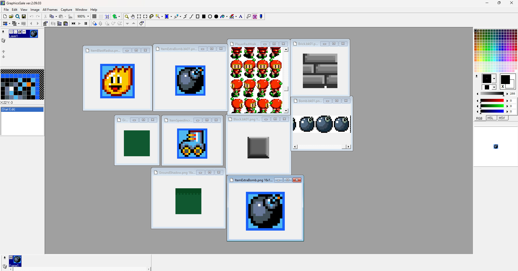Pick the Flood Fill bucket tool

click(x=222, y=16)
